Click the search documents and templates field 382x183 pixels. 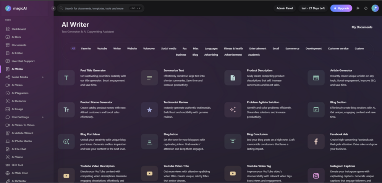(100, 8)
